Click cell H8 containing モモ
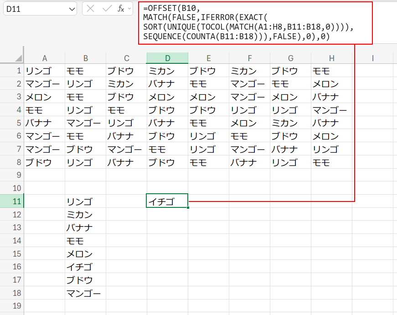The width and height of the screenshot is (397, 315). [331, 162]
